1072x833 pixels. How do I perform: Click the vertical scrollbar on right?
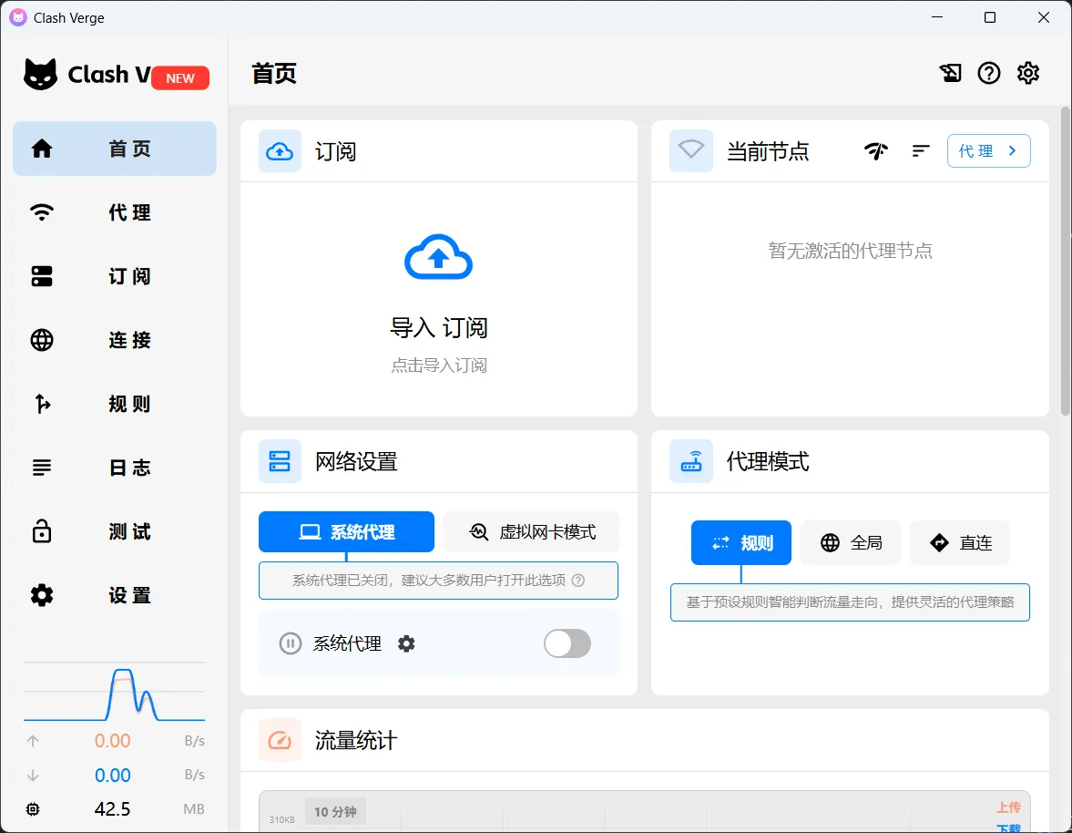pos(1065,261)
